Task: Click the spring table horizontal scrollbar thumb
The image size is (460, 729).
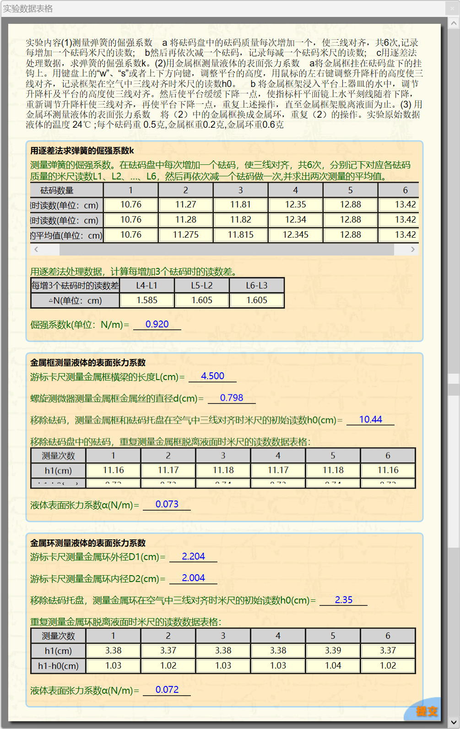Action: pyautogui.click(x=227, y=250)
